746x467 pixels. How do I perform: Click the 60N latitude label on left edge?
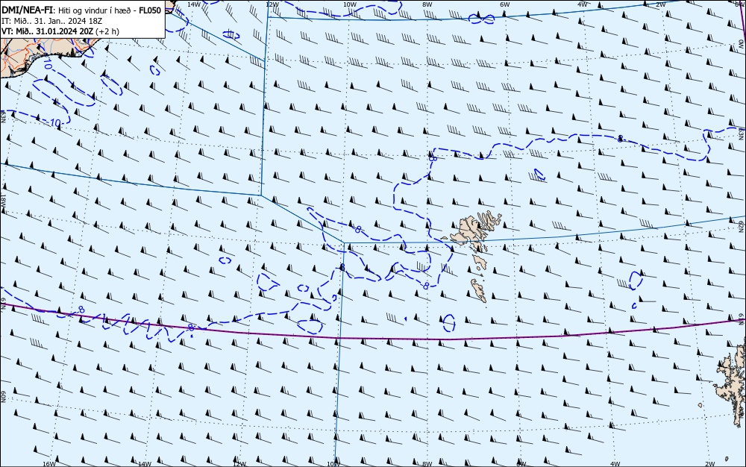(3, 397)
